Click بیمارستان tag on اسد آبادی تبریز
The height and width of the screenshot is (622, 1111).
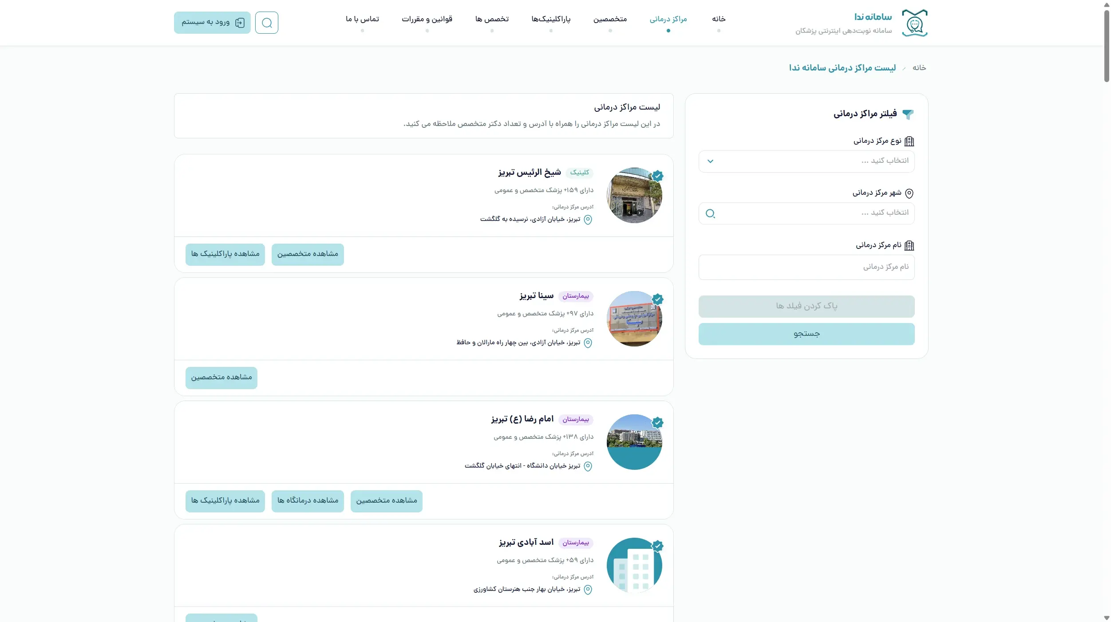[576, 543]
